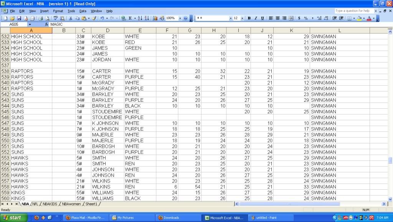Screen dimensions: 393x222
Task: Select column A header
Action: 31,30
